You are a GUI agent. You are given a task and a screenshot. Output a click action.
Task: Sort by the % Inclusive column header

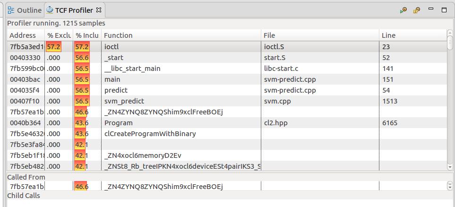[87, 35]
